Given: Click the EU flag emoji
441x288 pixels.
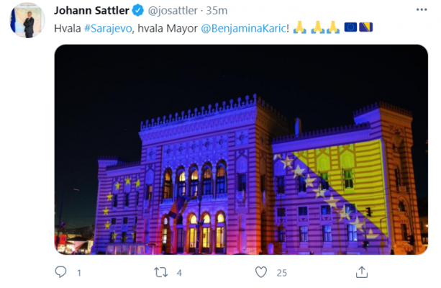Looking at the screenshot, I should pyautogui.click(x=350, y=27).
